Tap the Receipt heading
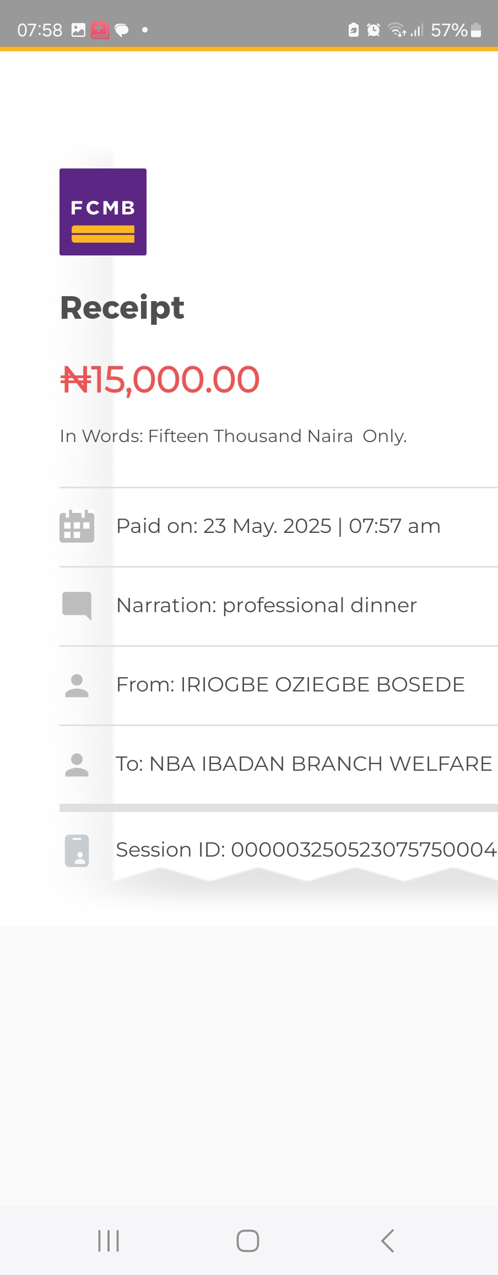The width and height of the screenshot is (498, 1275). (x=122, y=308)
